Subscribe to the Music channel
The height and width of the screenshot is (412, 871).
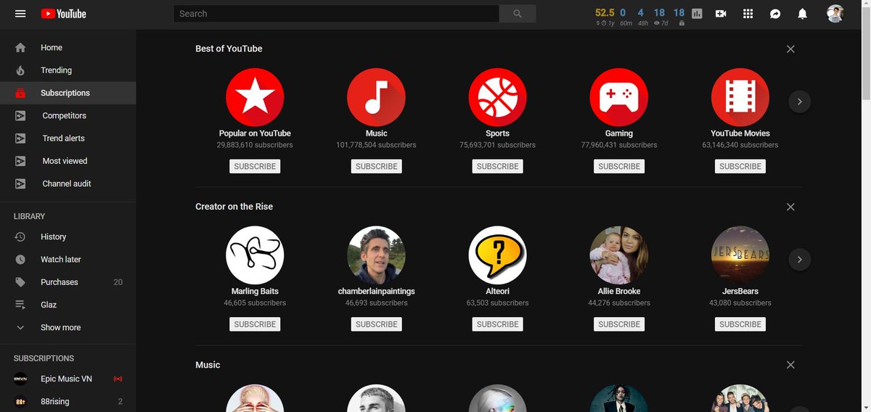click(x=376, y=166)
